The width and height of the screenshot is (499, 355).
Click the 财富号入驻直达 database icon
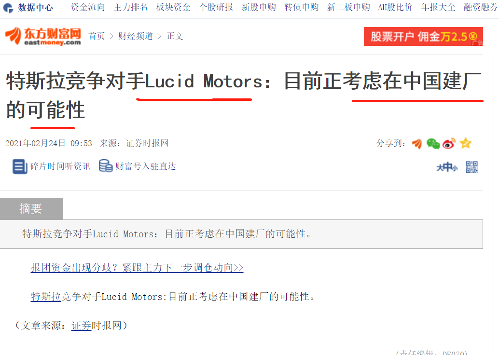click(106, 166)
